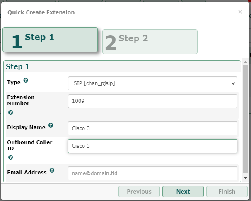
Task: Switch to the Step 1 wizard tab
Action: pyautogui.click(x=50, y=40)
